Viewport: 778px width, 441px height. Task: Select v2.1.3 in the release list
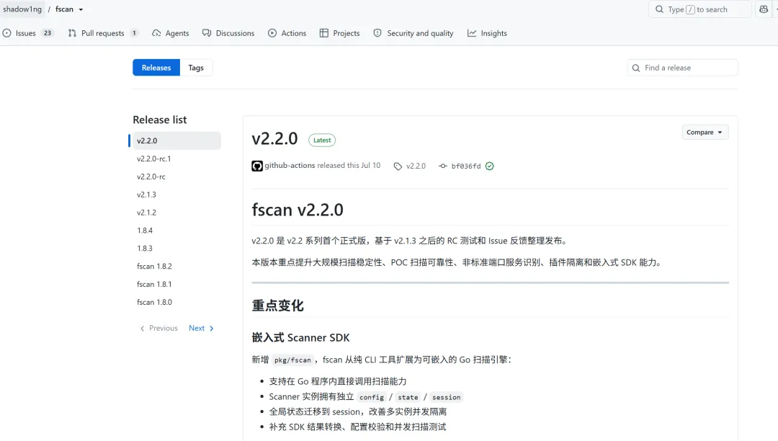(x=146, y=195)
